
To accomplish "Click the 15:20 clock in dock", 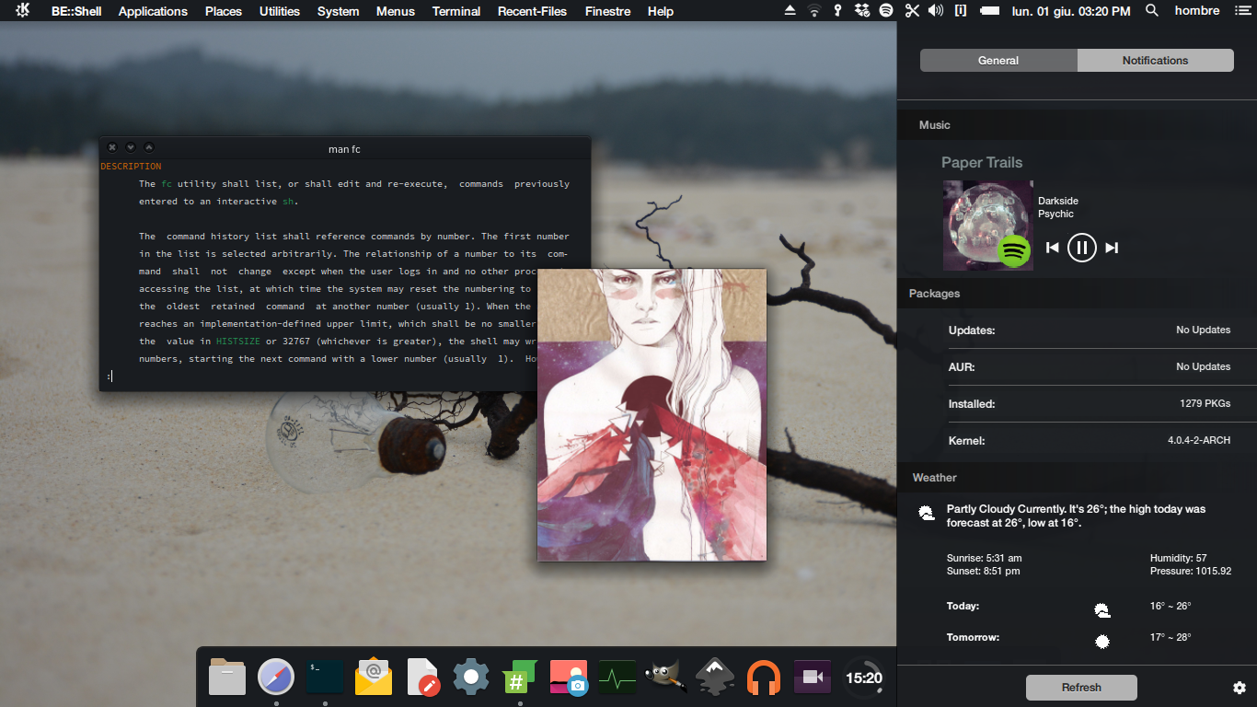I will (864, 678).
